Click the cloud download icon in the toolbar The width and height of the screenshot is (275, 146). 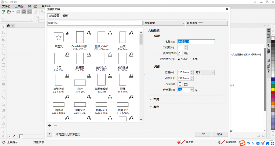click(x=24, y=12)
